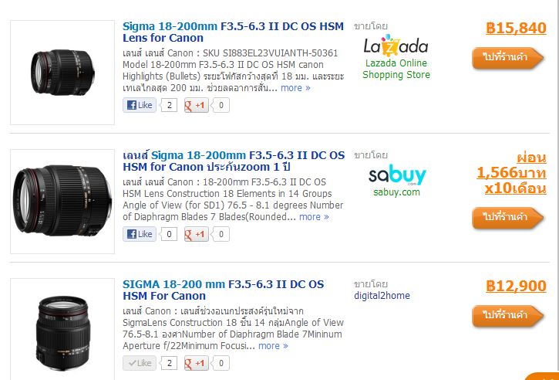Screen dimensions: 559x380
Task: Click Google +1 on Lazada Sigma lens
Action: [x=196, y=105]
